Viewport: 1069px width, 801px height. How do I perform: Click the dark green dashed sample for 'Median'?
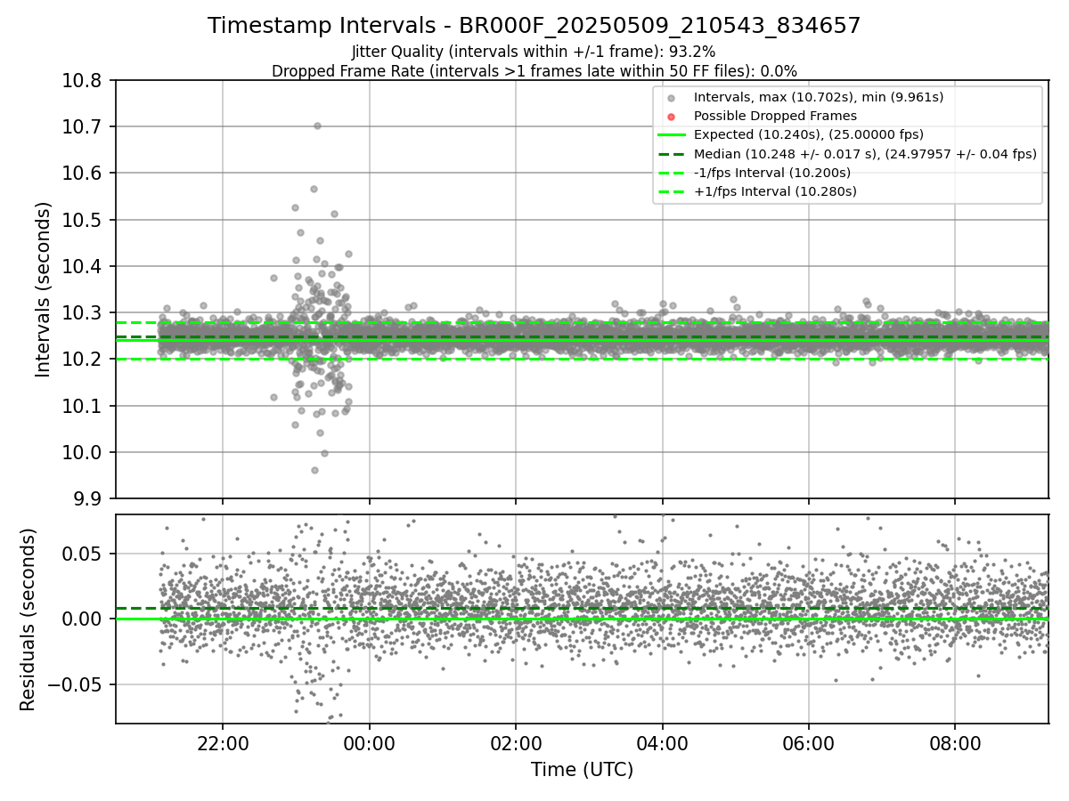(671, 154)
